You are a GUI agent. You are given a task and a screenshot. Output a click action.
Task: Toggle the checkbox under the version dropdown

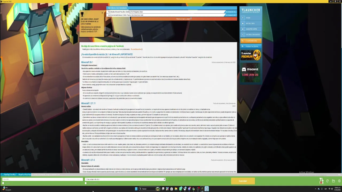[x=86, y=183]
